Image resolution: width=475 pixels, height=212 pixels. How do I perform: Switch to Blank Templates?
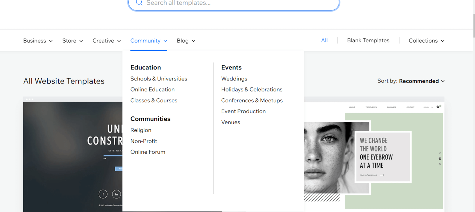click(x=368, y=40)
